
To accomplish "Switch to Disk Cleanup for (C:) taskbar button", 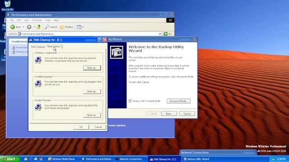I will [164, 159].
